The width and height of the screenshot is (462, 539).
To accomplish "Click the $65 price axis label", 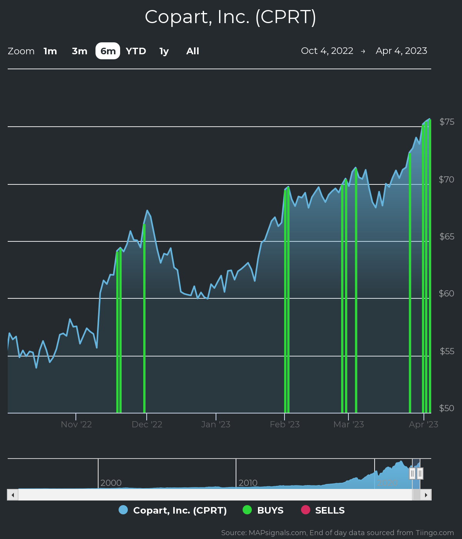I will (447, 236).
